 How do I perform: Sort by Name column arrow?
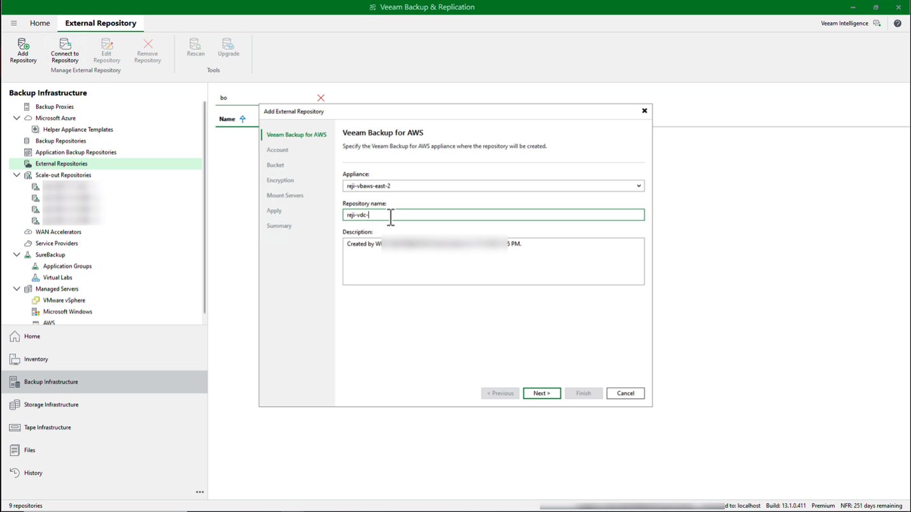243,119
